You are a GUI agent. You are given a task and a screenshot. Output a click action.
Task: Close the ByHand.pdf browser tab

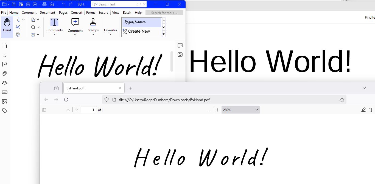120,88
